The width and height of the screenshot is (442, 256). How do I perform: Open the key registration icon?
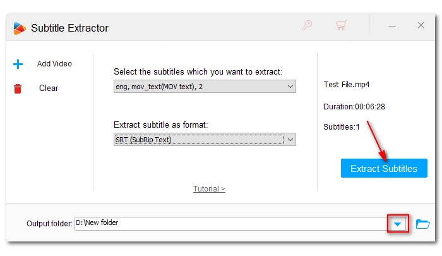click(307, 25)
